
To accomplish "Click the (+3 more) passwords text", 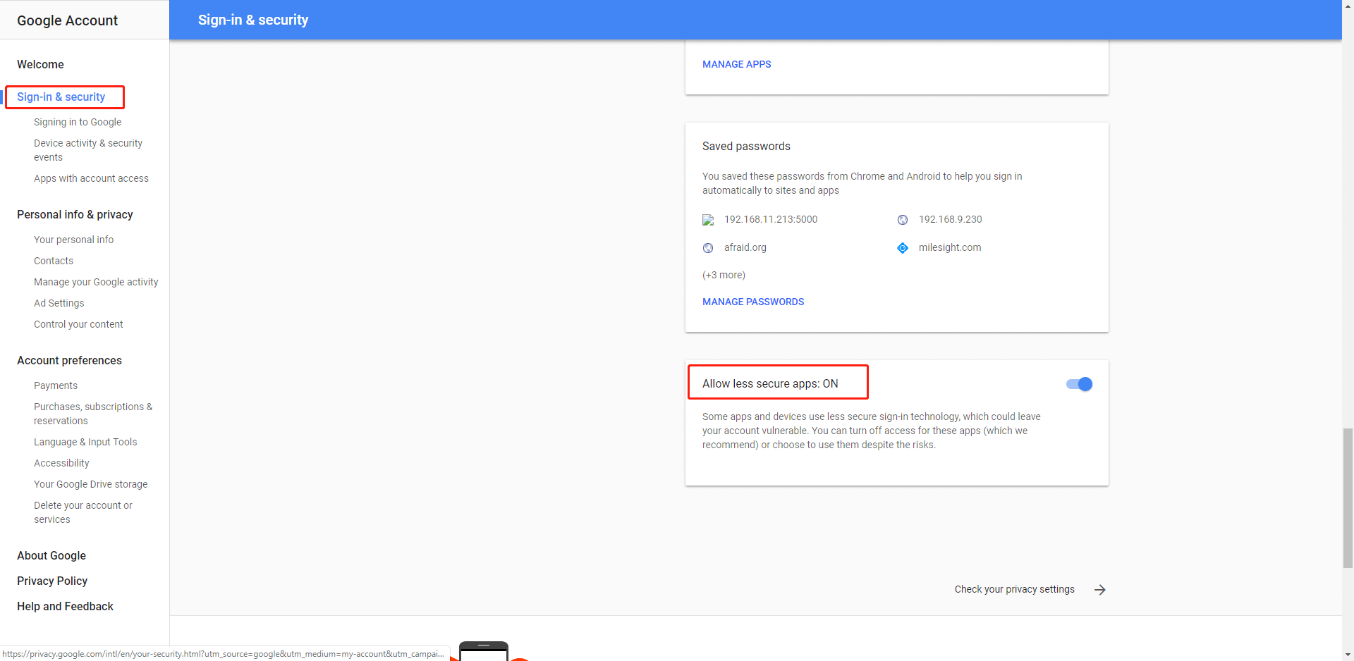I will [x=724, y=275].
